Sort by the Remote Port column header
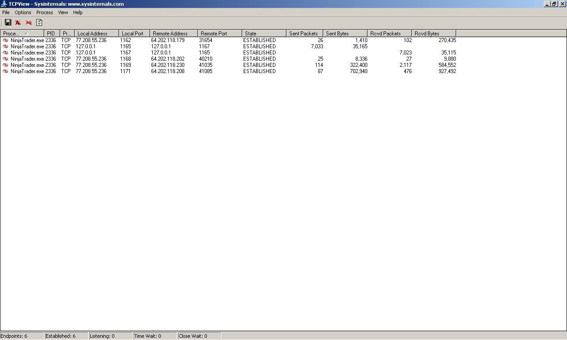567x340 pixels. [x=220, y=33]
